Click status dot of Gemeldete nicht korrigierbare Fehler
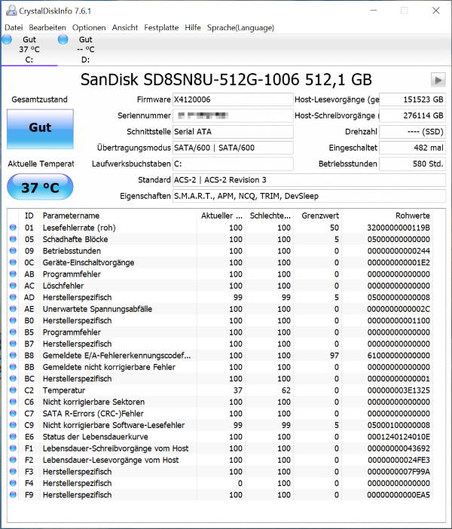 pyautogui.click(x=13, y=367)
